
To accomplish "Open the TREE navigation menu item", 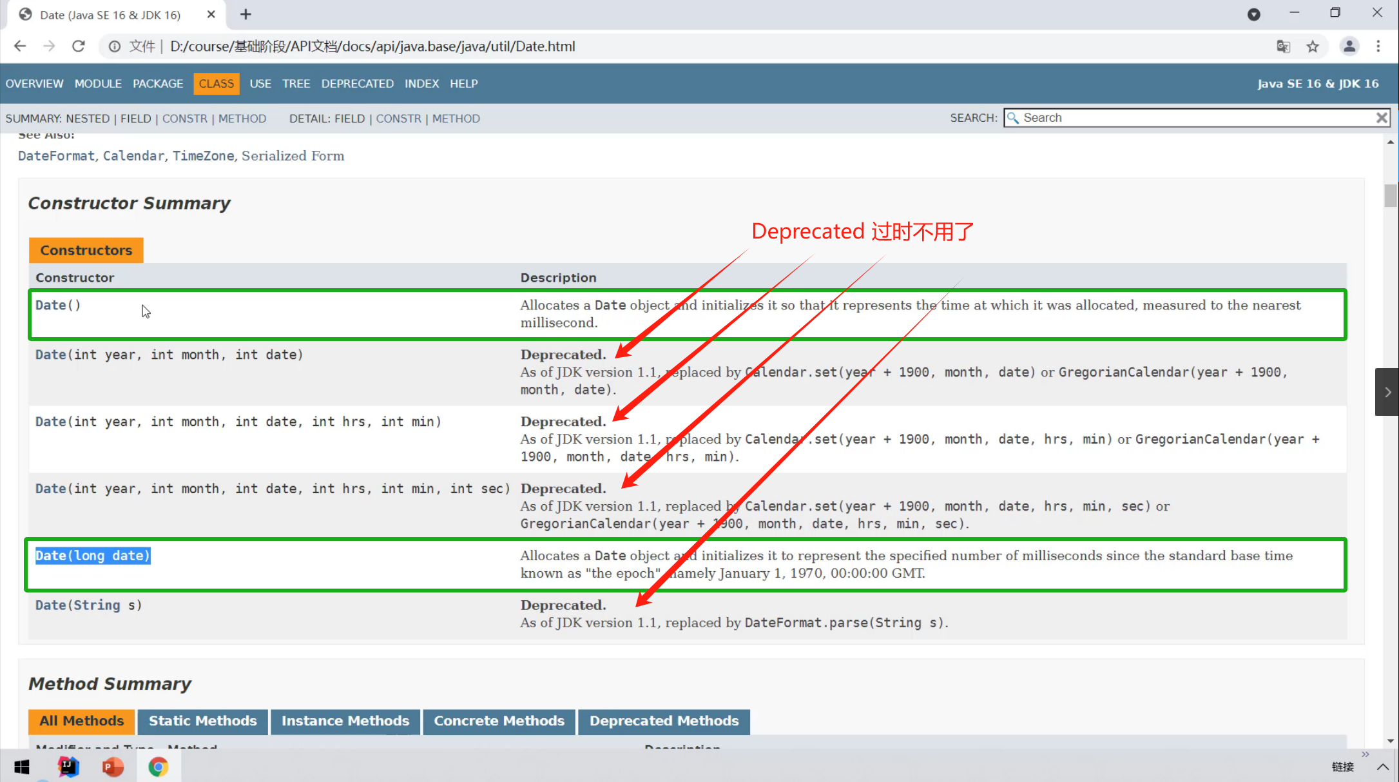I will [x=296, y=84].
